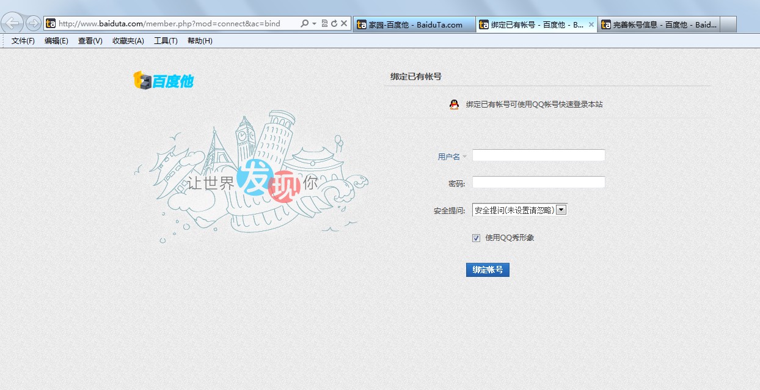Open the 工具(T) menu
The width and height of the screenshot is (760, 390).
pos(166,41)
